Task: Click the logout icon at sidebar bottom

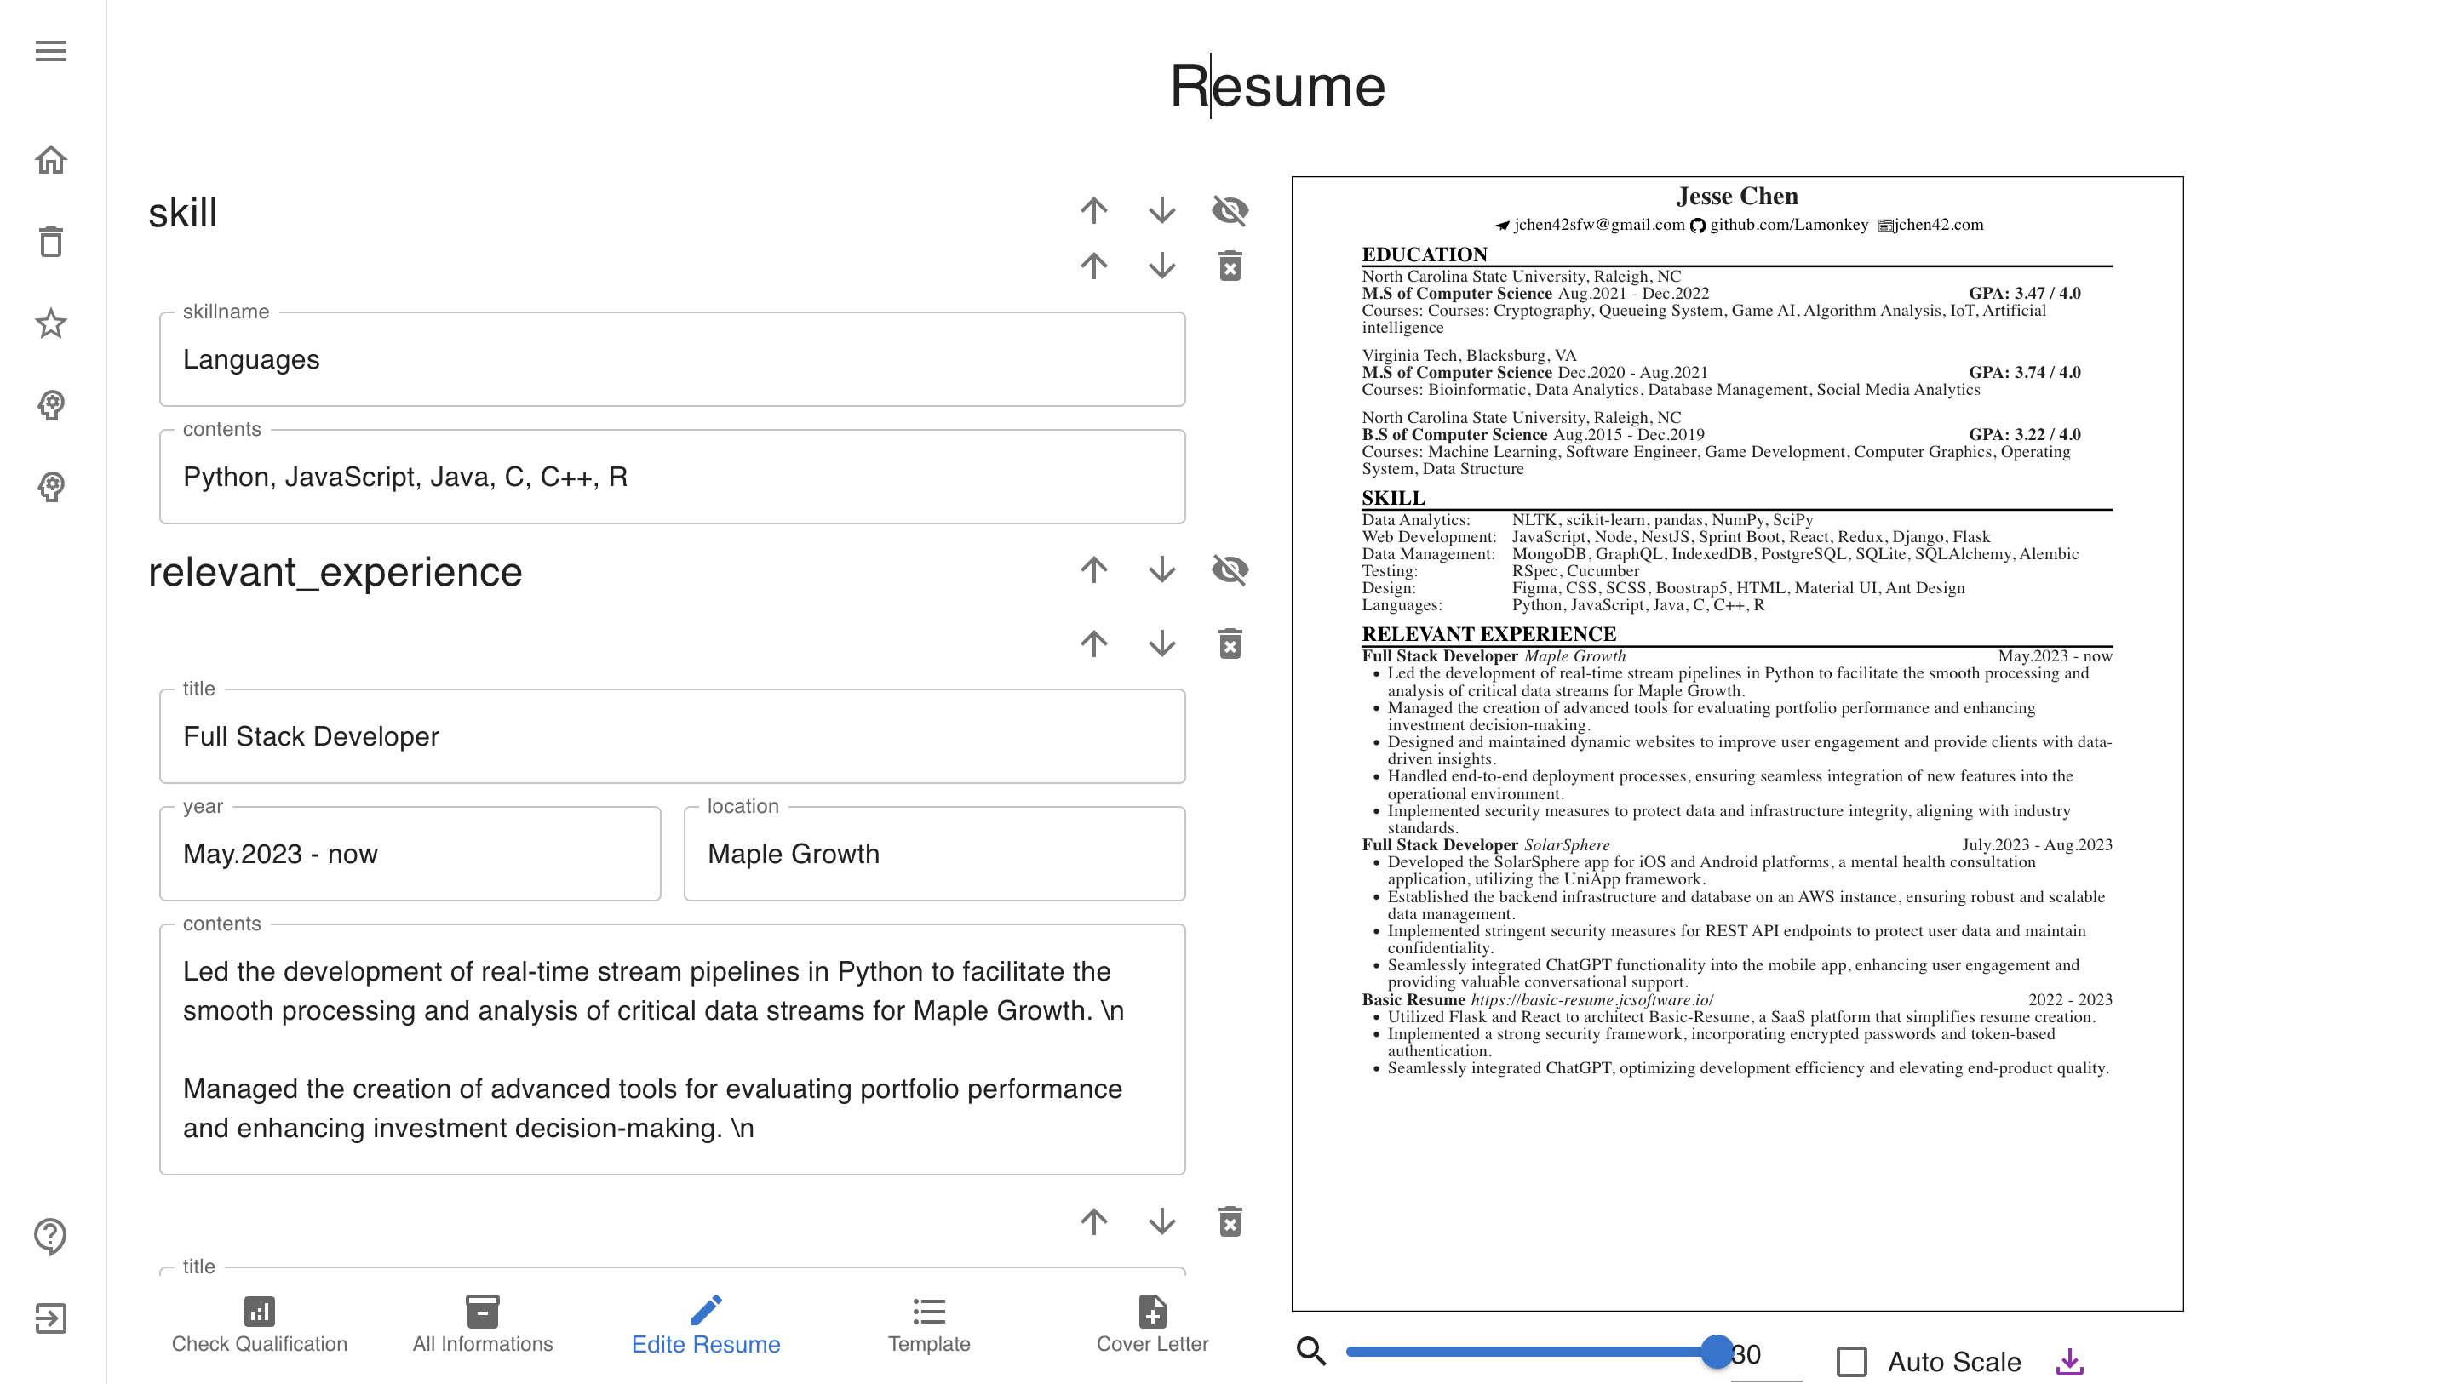Action: [49, 1318]
